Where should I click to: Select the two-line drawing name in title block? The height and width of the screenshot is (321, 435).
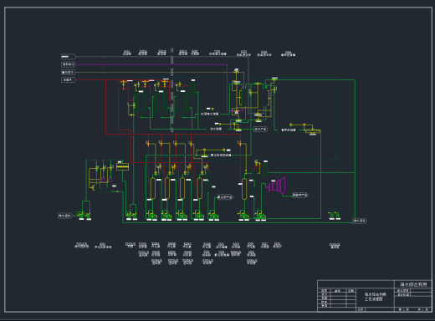pyautogui.click(x=376, y=297)
